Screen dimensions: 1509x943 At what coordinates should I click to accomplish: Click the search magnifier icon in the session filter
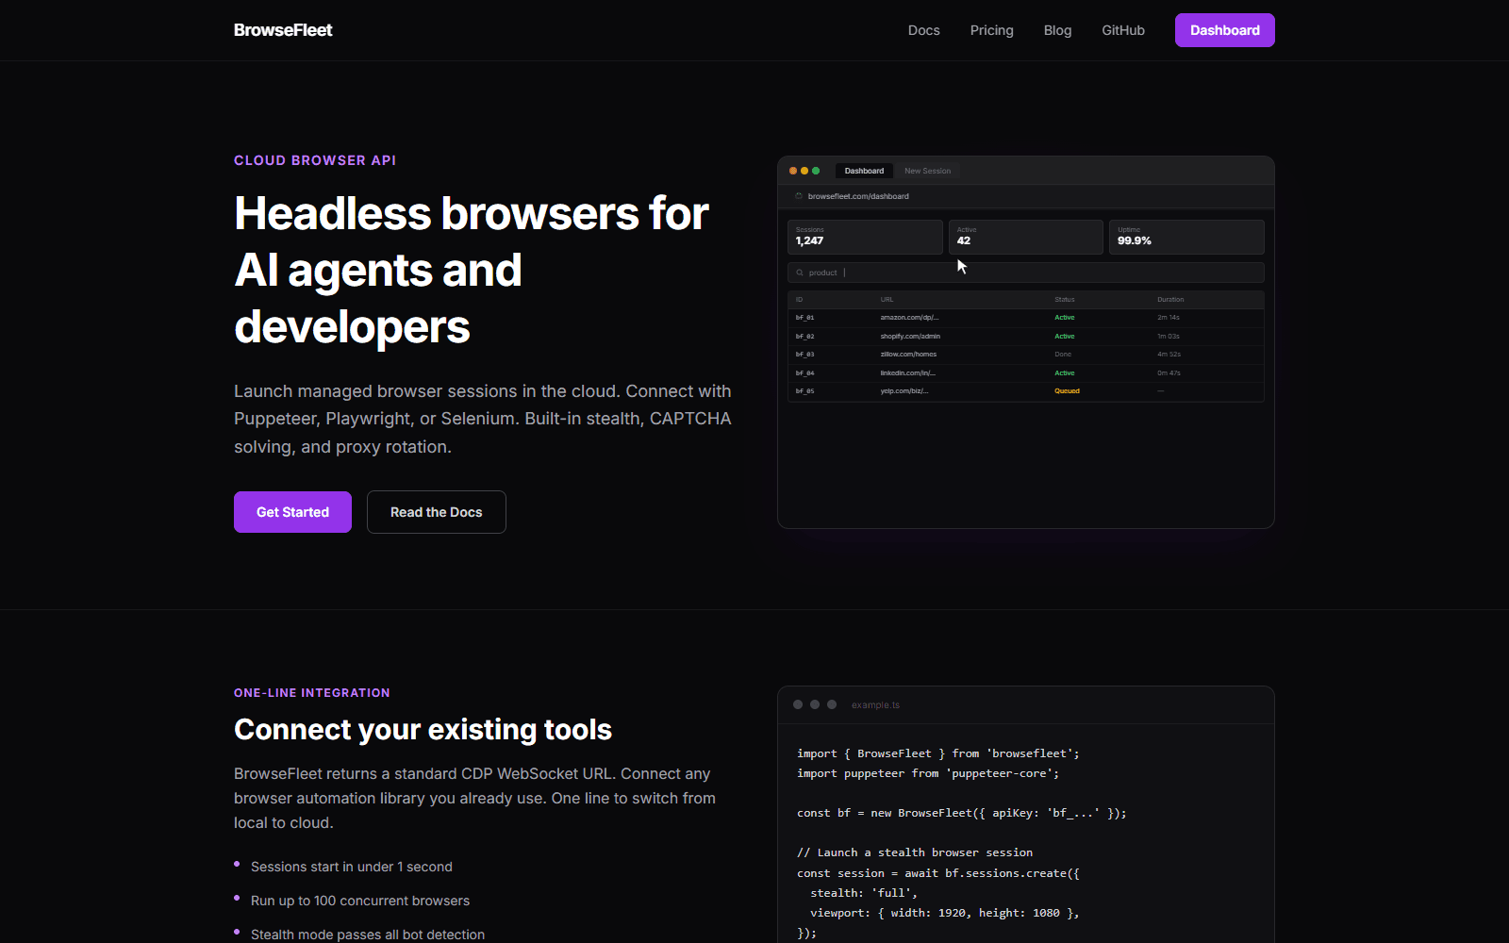click(x=801, y=272)
